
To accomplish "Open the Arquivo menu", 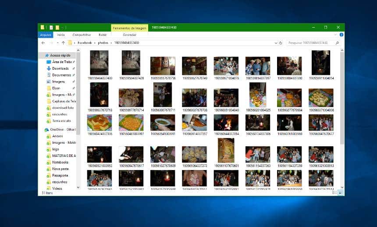I will (45, 35).
